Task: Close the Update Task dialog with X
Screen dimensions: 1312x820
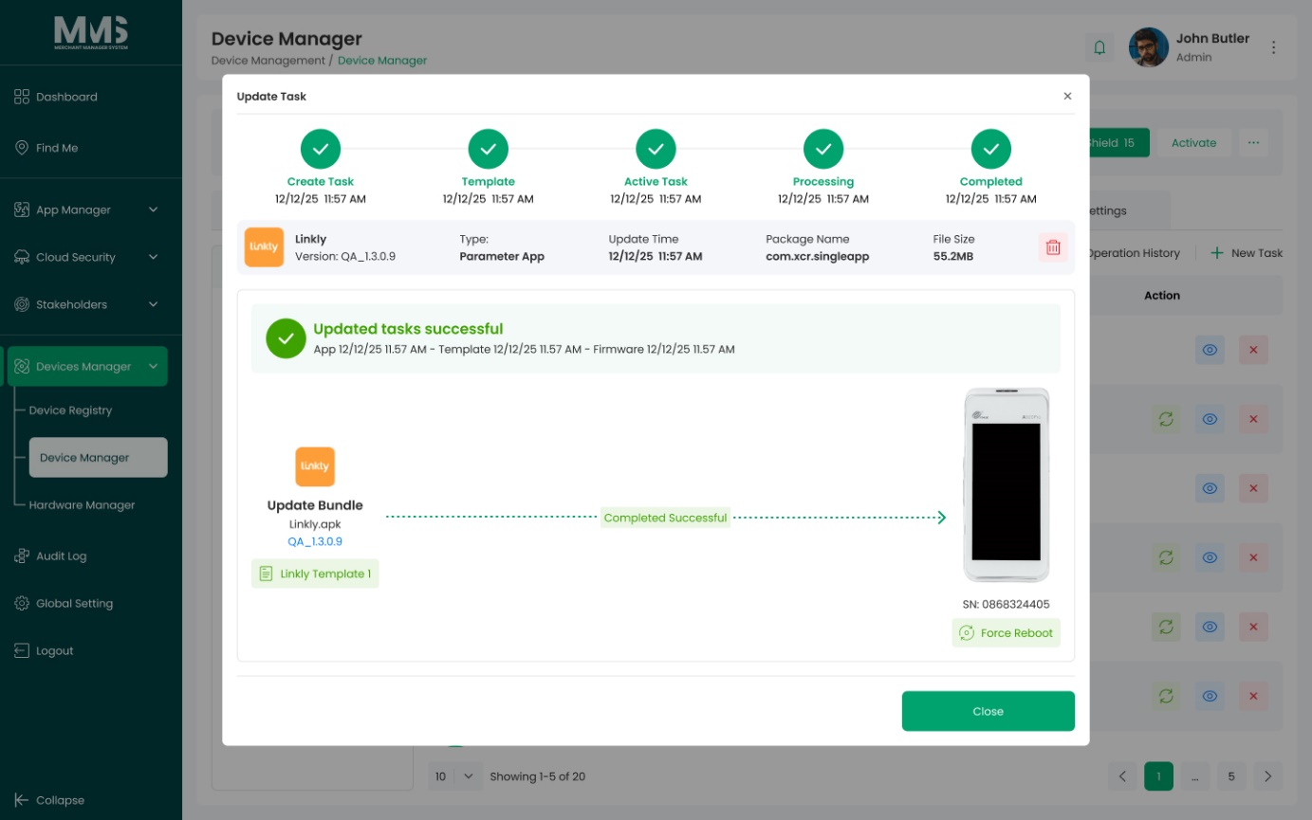Action: click(x=1067, y=96)
